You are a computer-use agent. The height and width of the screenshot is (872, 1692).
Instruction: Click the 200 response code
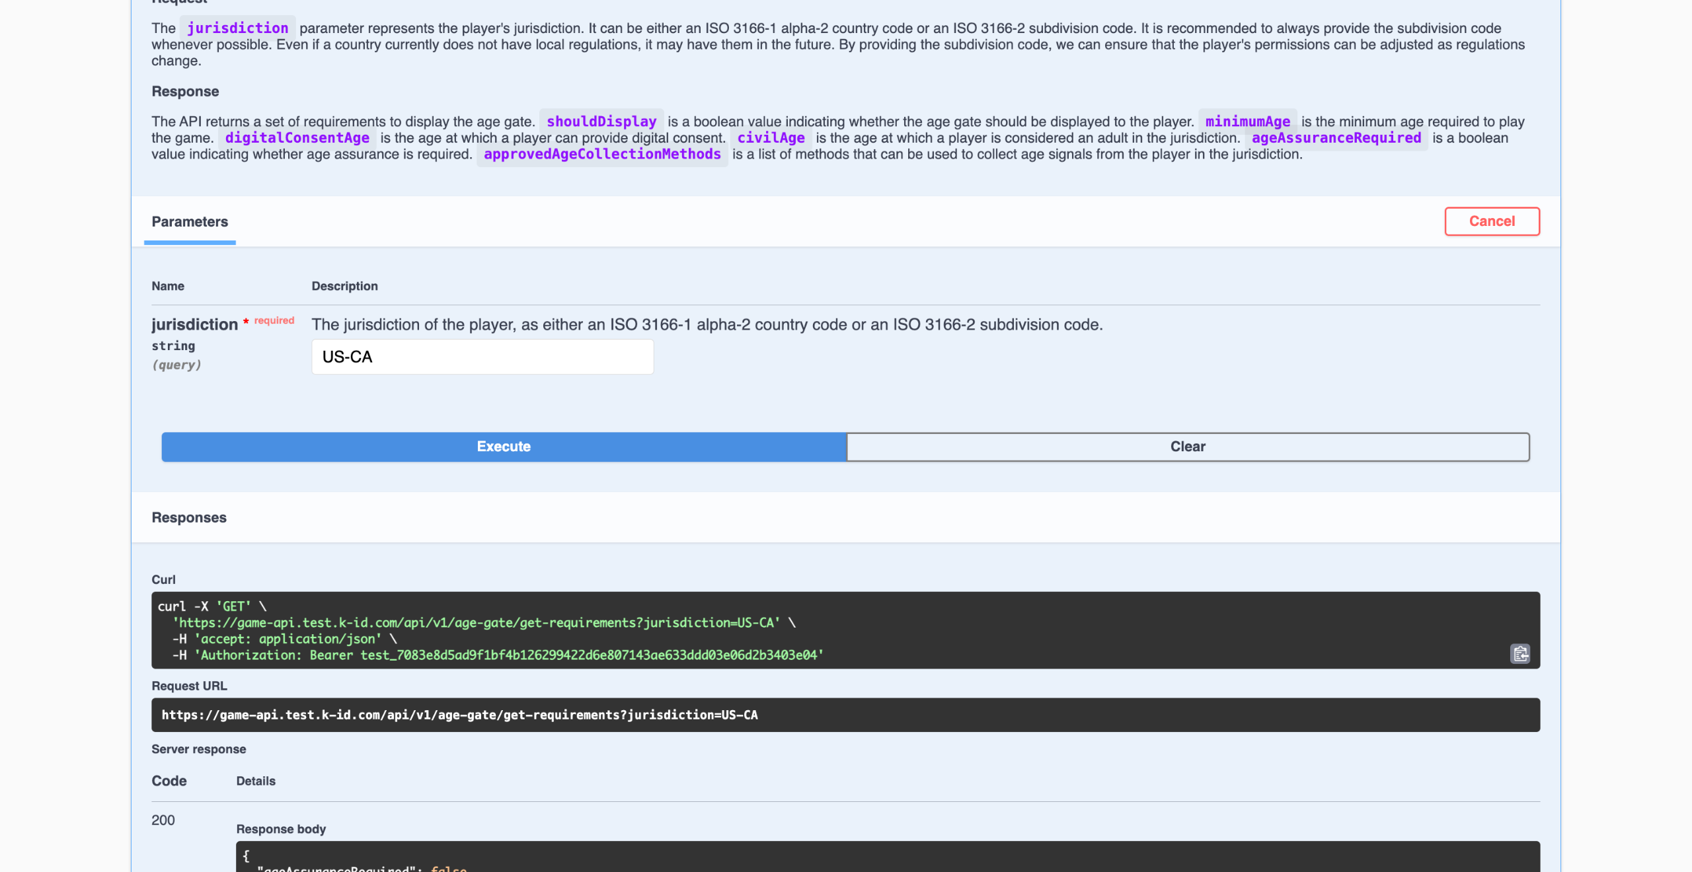pyautogui.click(x=163, y=820)
